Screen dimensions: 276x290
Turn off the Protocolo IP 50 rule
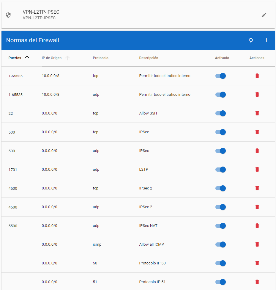tap(221, 263)
